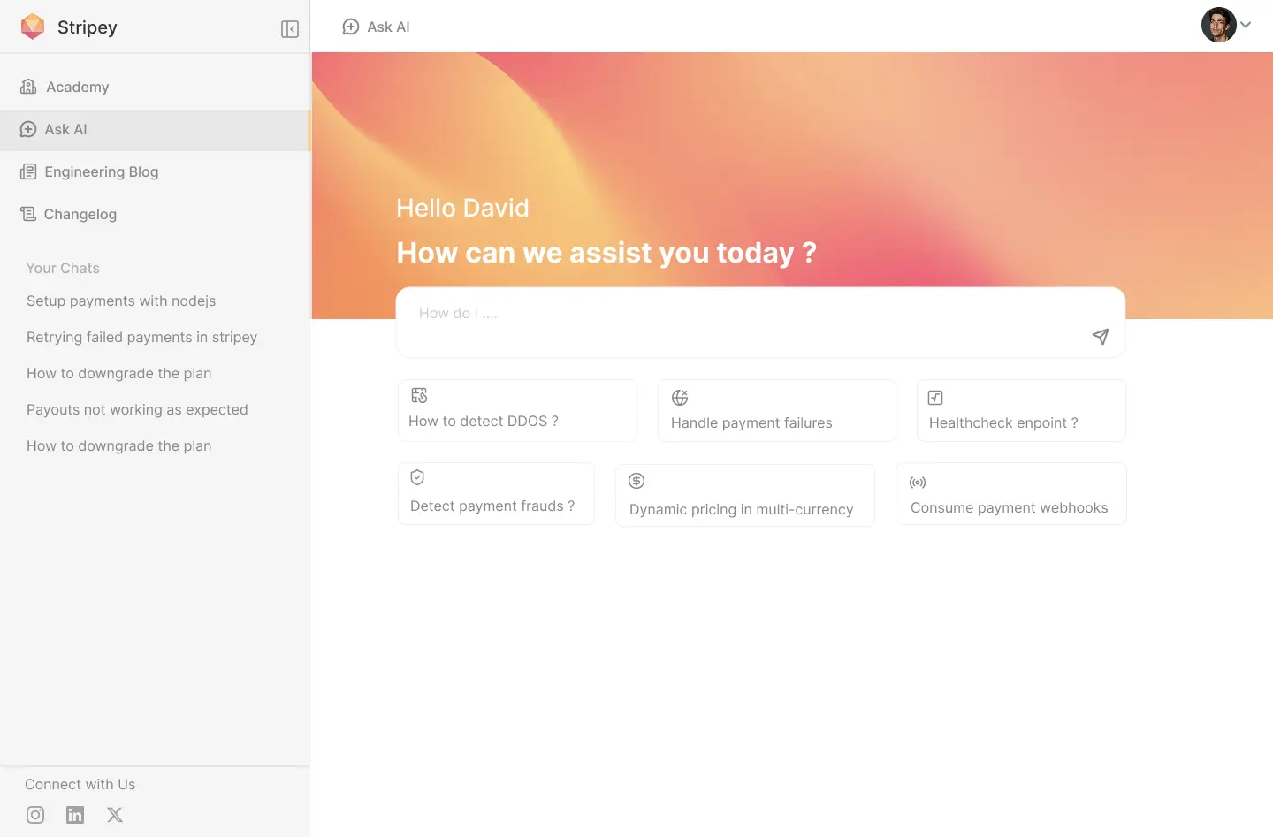Click the Stripey brand name
Viewport: 1273px width, 837px height.
click(x=88, y=27)
